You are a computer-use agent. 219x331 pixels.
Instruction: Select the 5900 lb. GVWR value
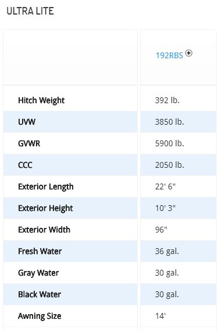tap(170, 143)
